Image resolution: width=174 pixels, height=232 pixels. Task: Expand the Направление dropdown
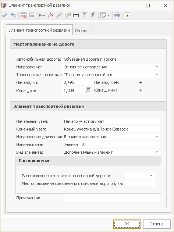[x=157, y=67]
